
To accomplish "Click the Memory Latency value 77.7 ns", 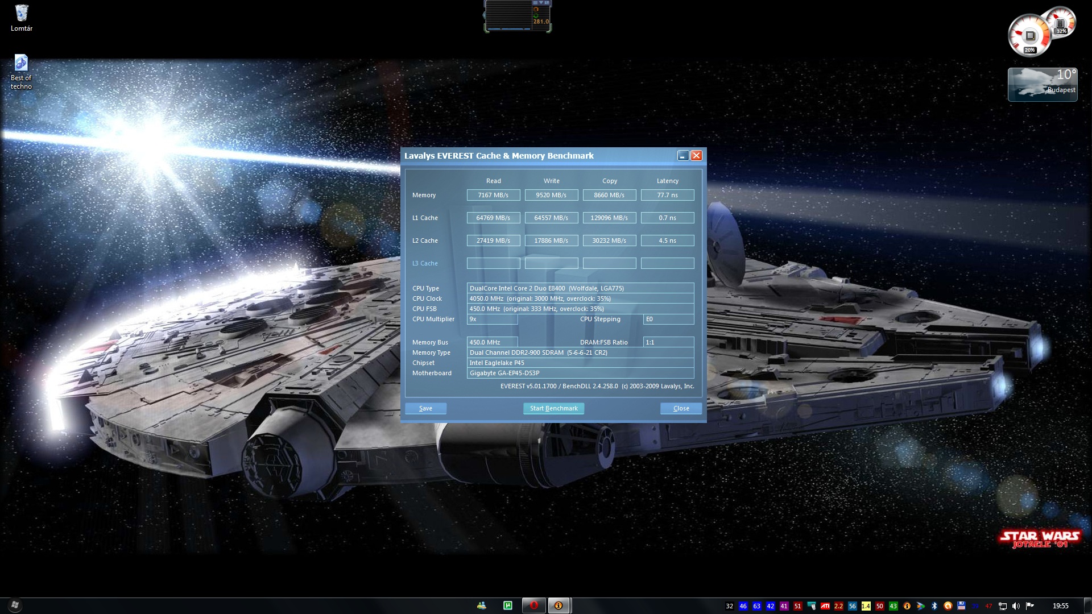I will pos(667,195).
